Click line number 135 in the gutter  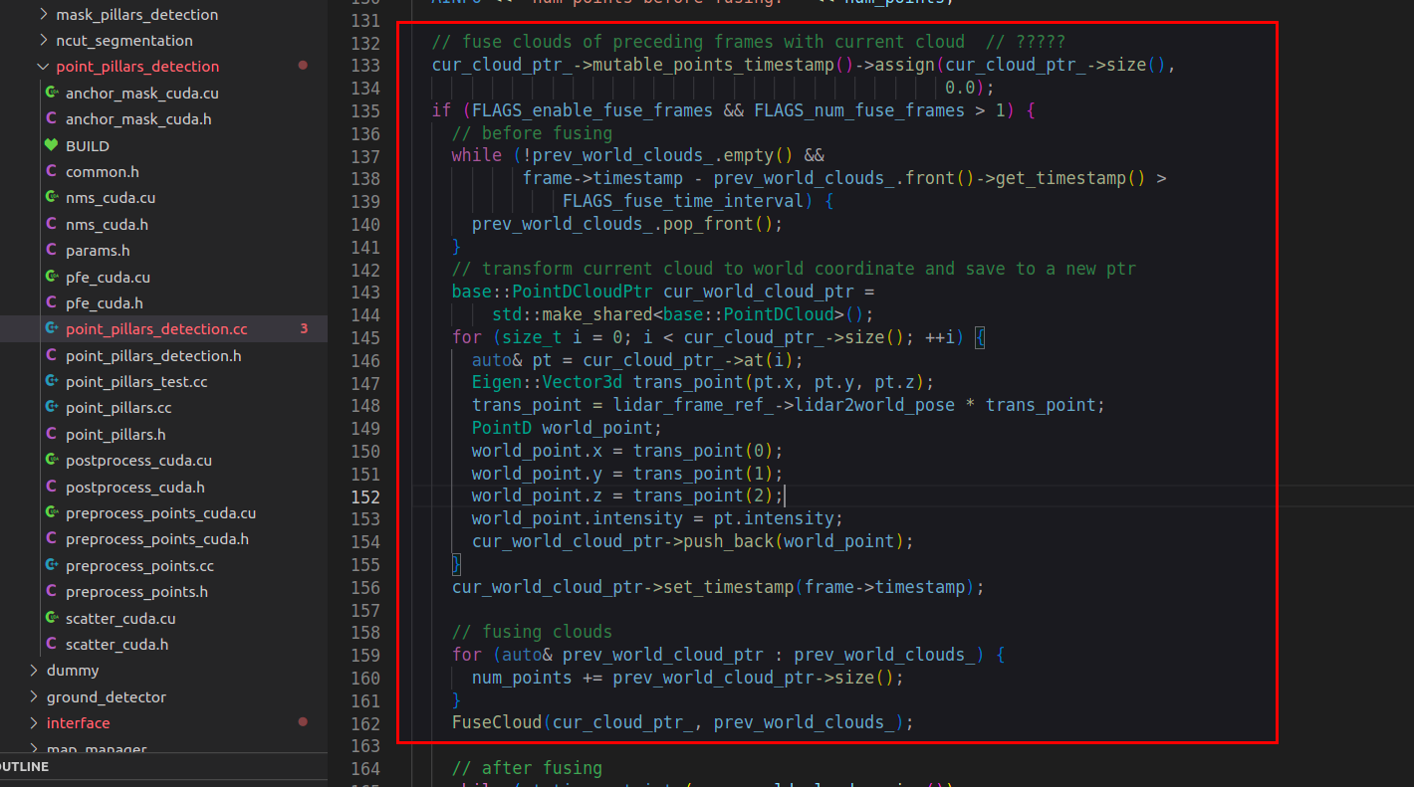click(365, 110)
